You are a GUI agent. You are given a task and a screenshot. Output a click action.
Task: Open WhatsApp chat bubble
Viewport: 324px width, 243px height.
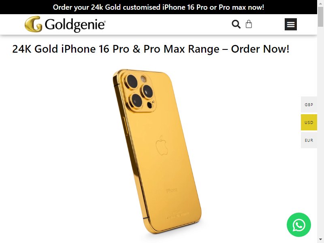click(298, 225)
